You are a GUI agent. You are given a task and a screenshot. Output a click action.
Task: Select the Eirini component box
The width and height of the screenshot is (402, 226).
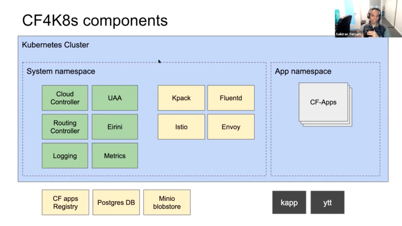click(x=115, y=127)
